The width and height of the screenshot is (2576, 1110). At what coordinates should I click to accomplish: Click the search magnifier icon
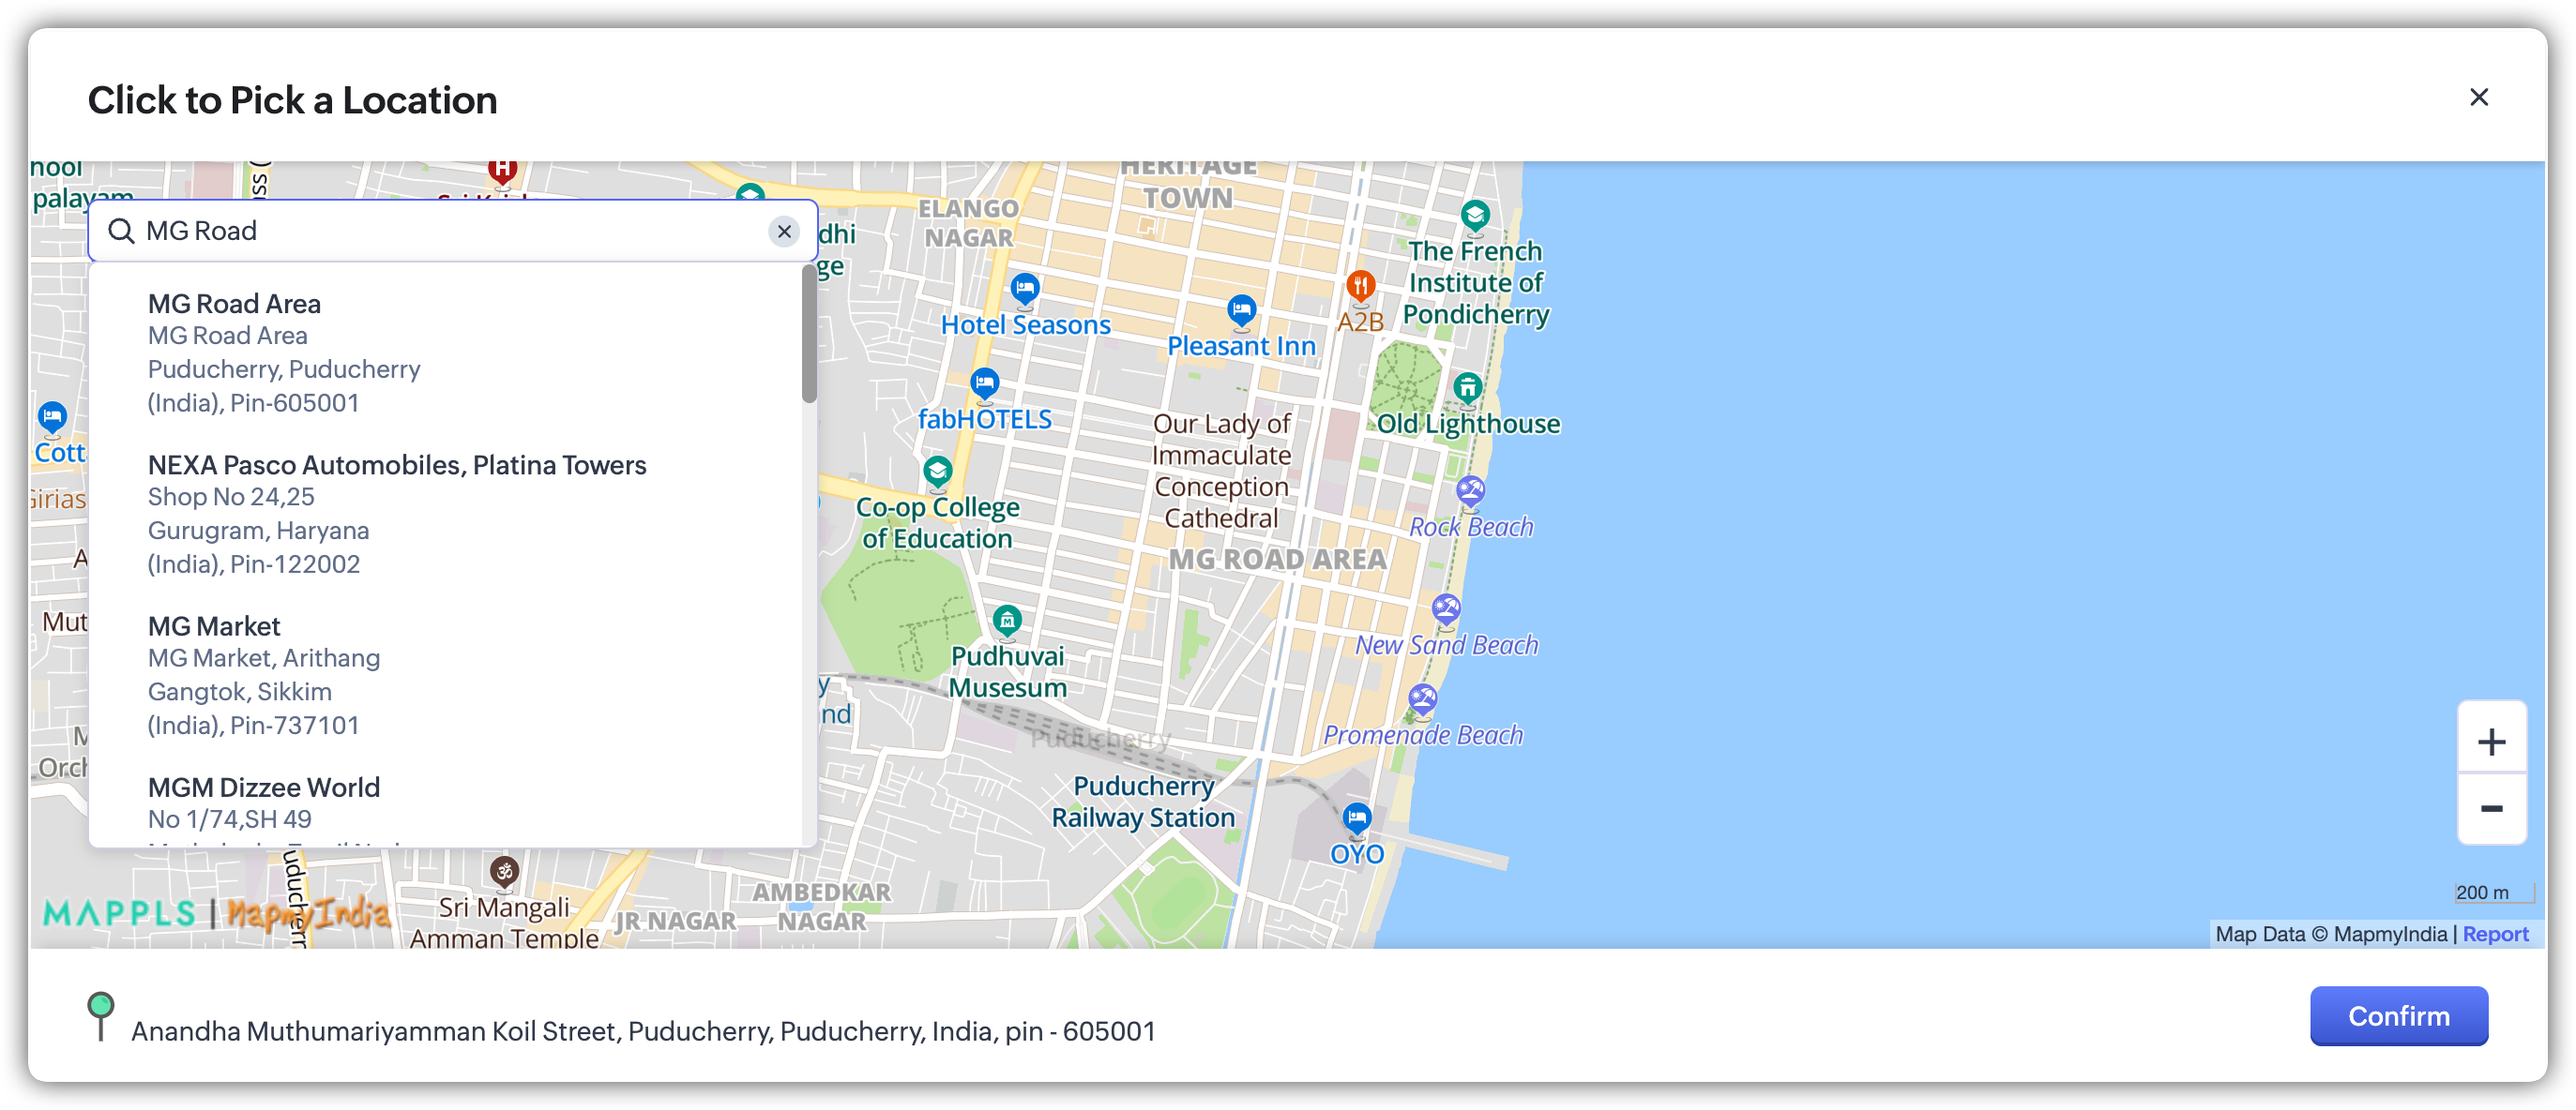coord(121,232)
